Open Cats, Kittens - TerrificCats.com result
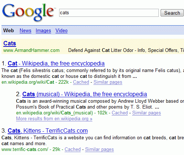 pyautogui.click(x=48, y=131)
